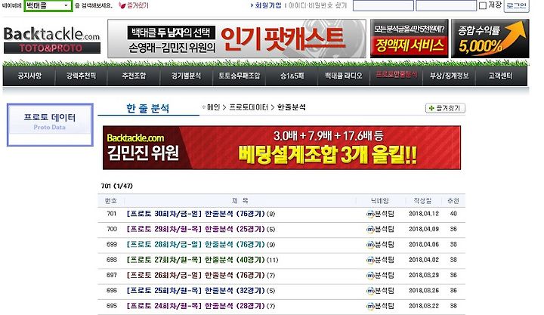The height and width of the screenshot is (315, 544).
Task: Click the page count text 701 (1/47)
Action: [116, 186]
